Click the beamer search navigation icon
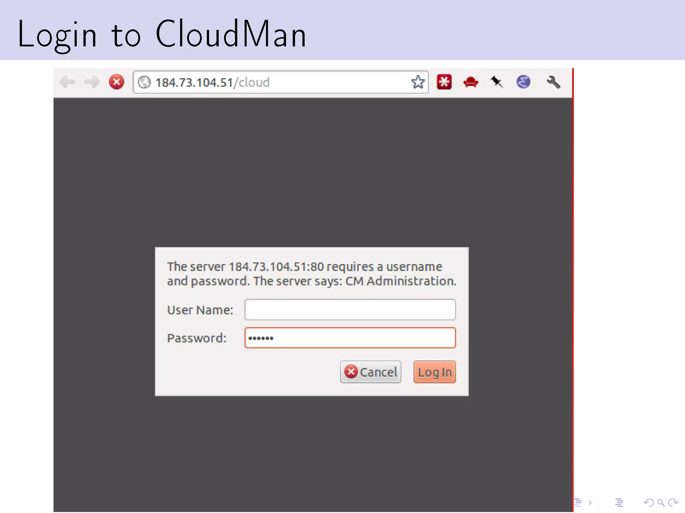Viewport: 685px width, 513px height. coord(661,502)
